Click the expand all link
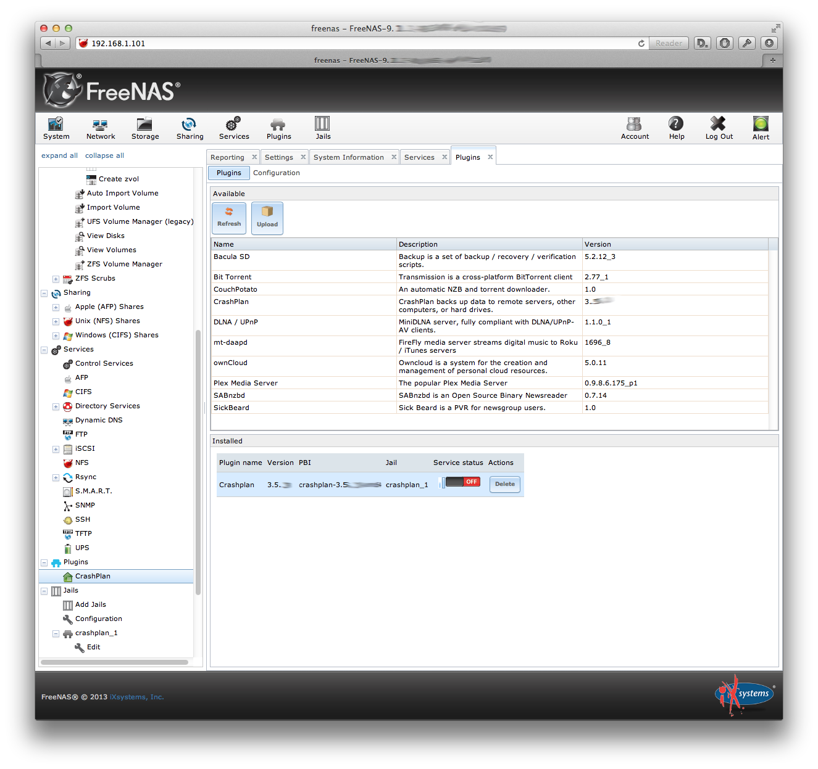This screenshot has width=818, height=769. pyautogui.click(x=59, y=155)
